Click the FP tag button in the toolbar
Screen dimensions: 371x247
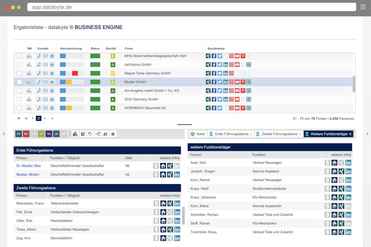tap(19, 134)
